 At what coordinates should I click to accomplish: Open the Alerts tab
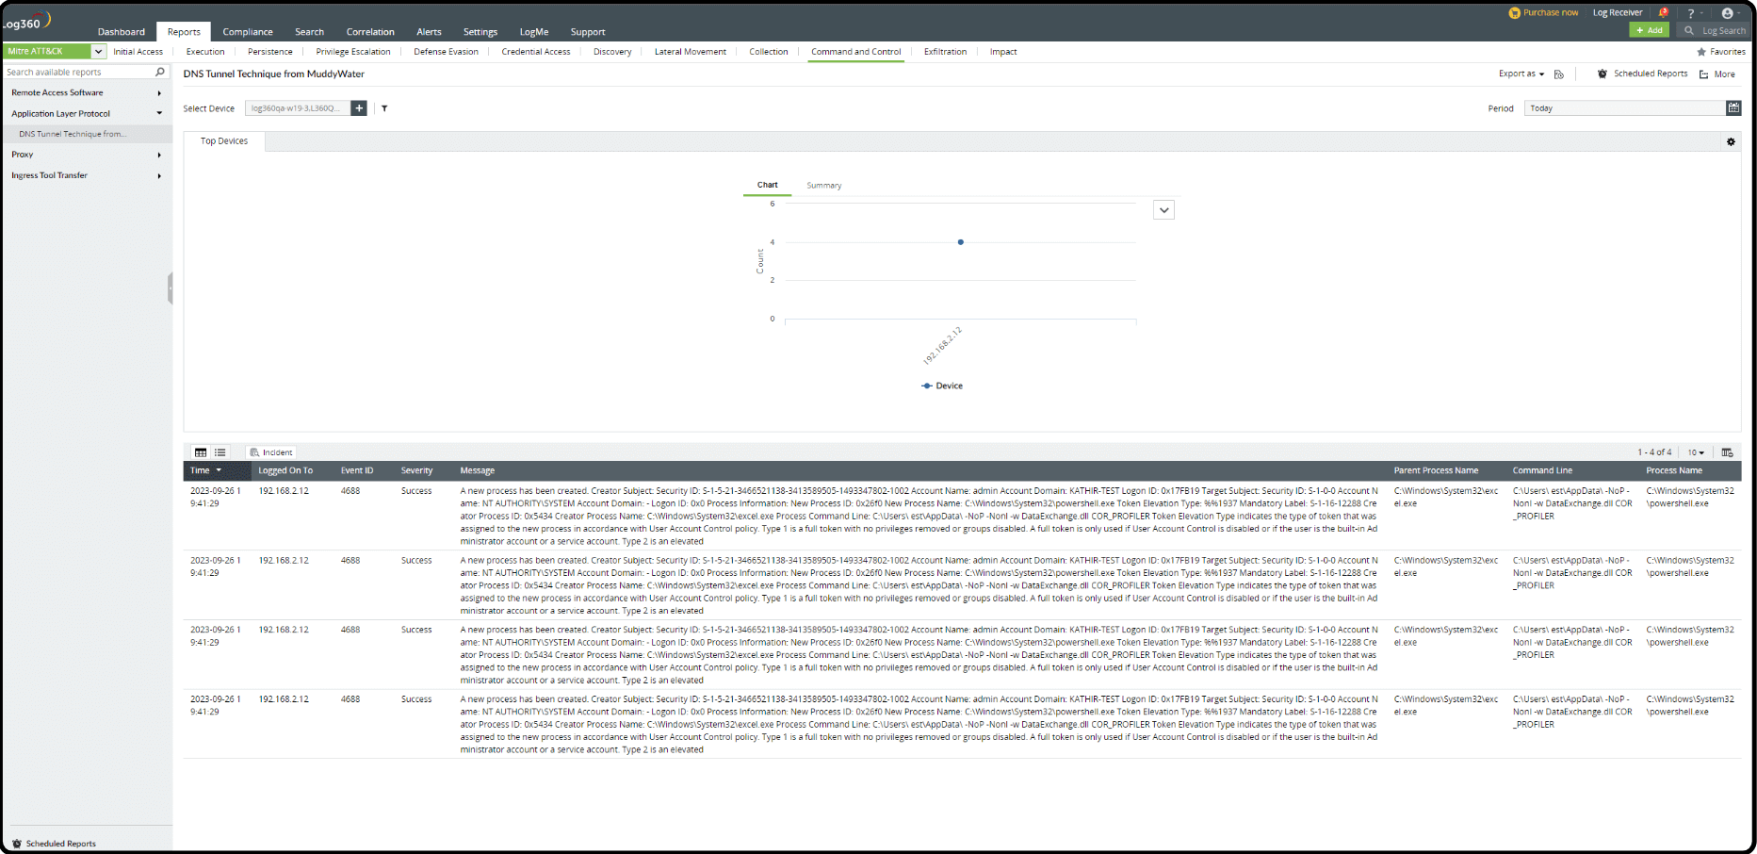(429, 32)
